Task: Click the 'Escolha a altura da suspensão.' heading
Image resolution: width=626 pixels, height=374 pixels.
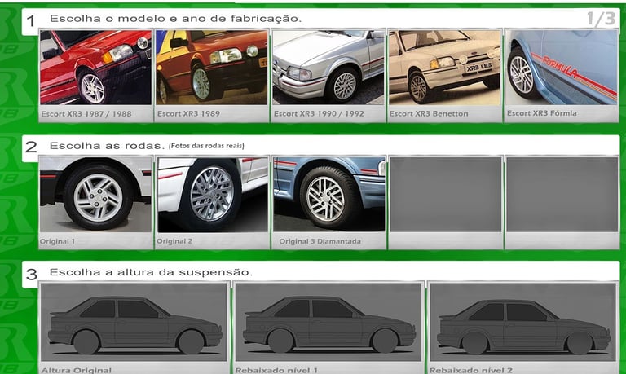Action: 152,273
